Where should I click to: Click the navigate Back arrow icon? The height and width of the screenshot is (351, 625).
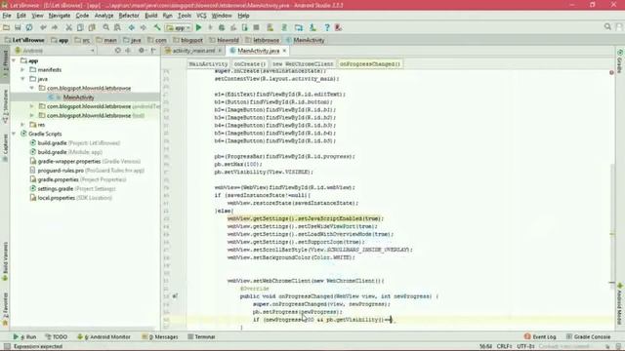coord(131,27)
